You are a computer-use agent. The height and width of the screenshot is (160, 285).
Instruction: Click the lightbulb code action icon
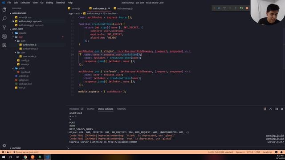tap(80, 54)
